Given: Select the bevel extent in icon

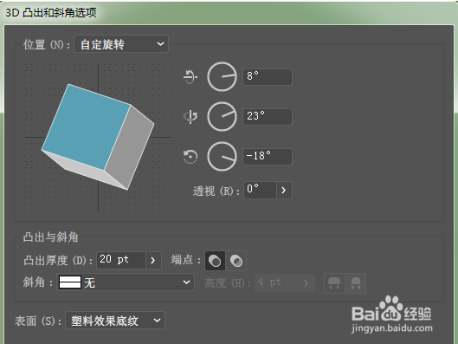Looking at the screenshot, I should coord(356,283).
